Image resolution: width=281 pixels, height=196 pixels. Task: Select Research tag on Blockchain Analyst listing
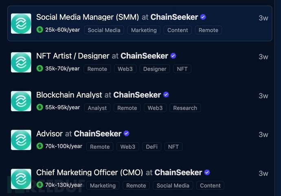[x=185, y=108]
